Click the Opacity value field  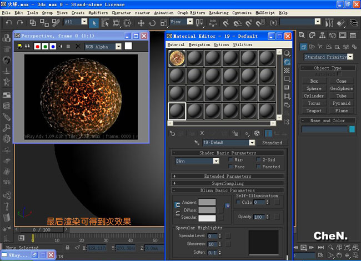click(259, 217)
